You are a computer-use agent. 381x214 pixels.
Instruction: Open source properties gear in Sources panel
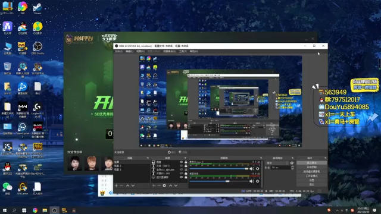pyautogui.click(x=164, y=185)
